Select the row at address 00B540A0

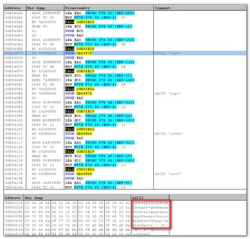pyautogui.click(x=125, y=13)
